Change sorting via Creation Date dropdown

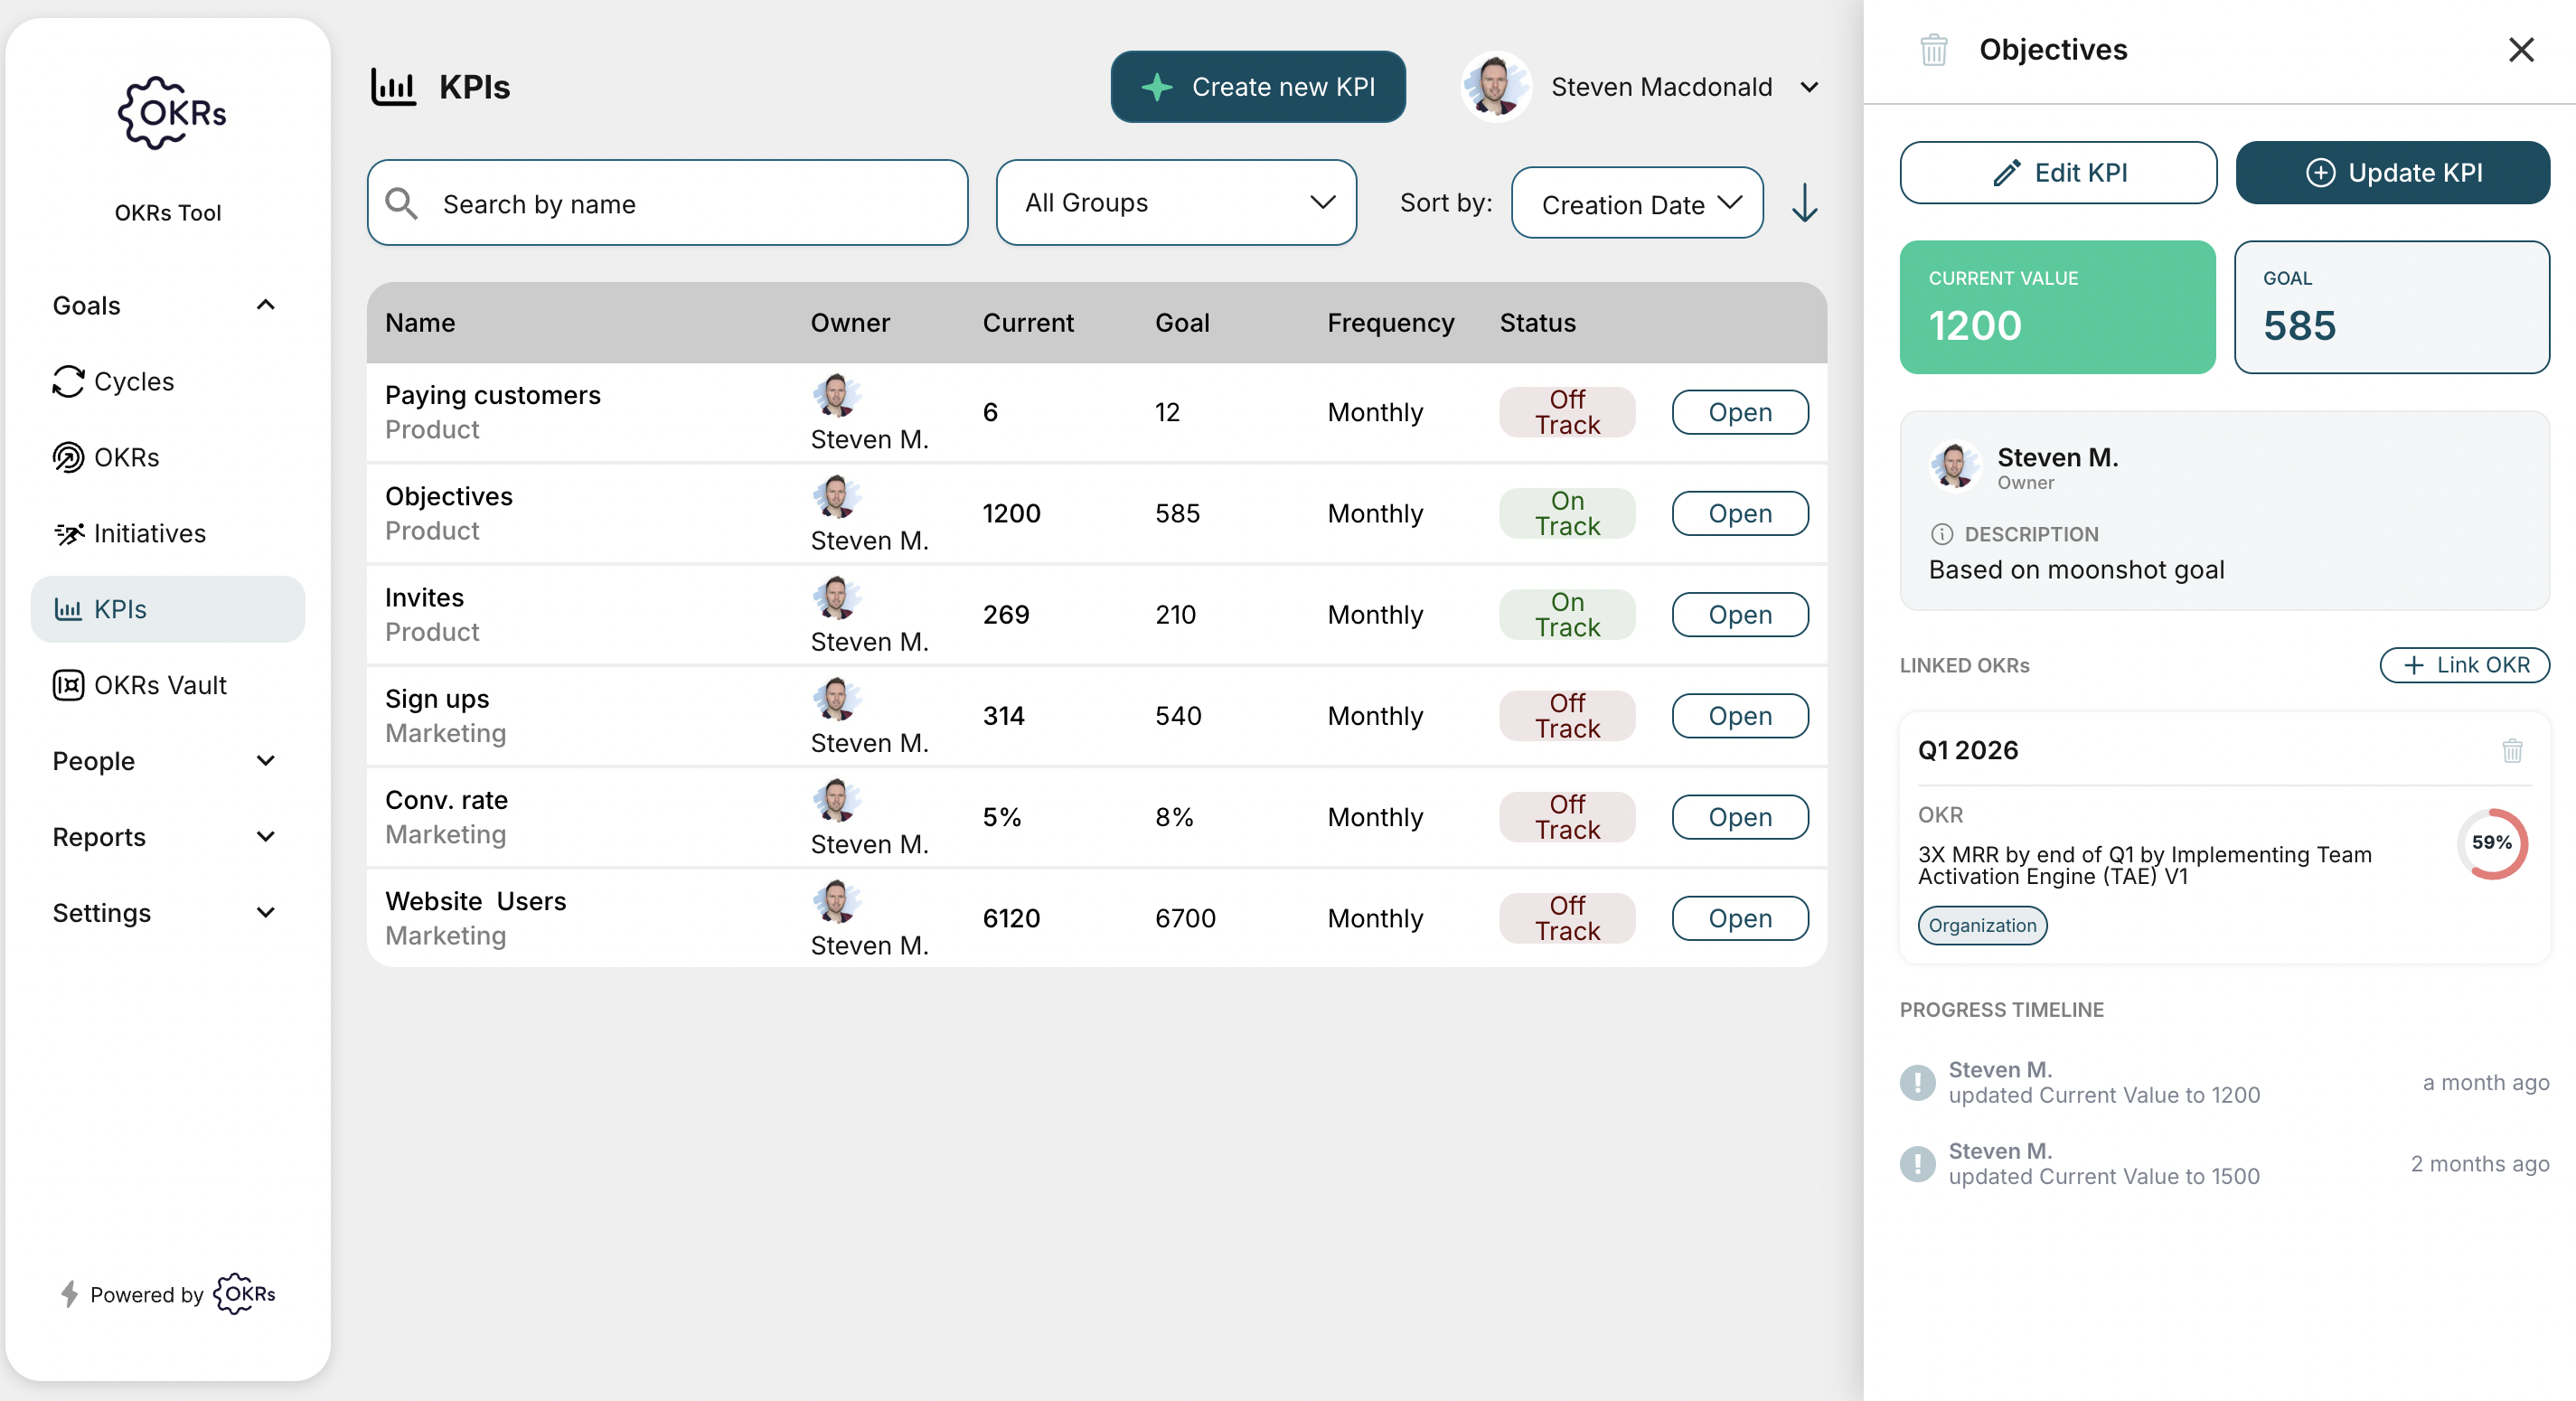pos(1636,203)
